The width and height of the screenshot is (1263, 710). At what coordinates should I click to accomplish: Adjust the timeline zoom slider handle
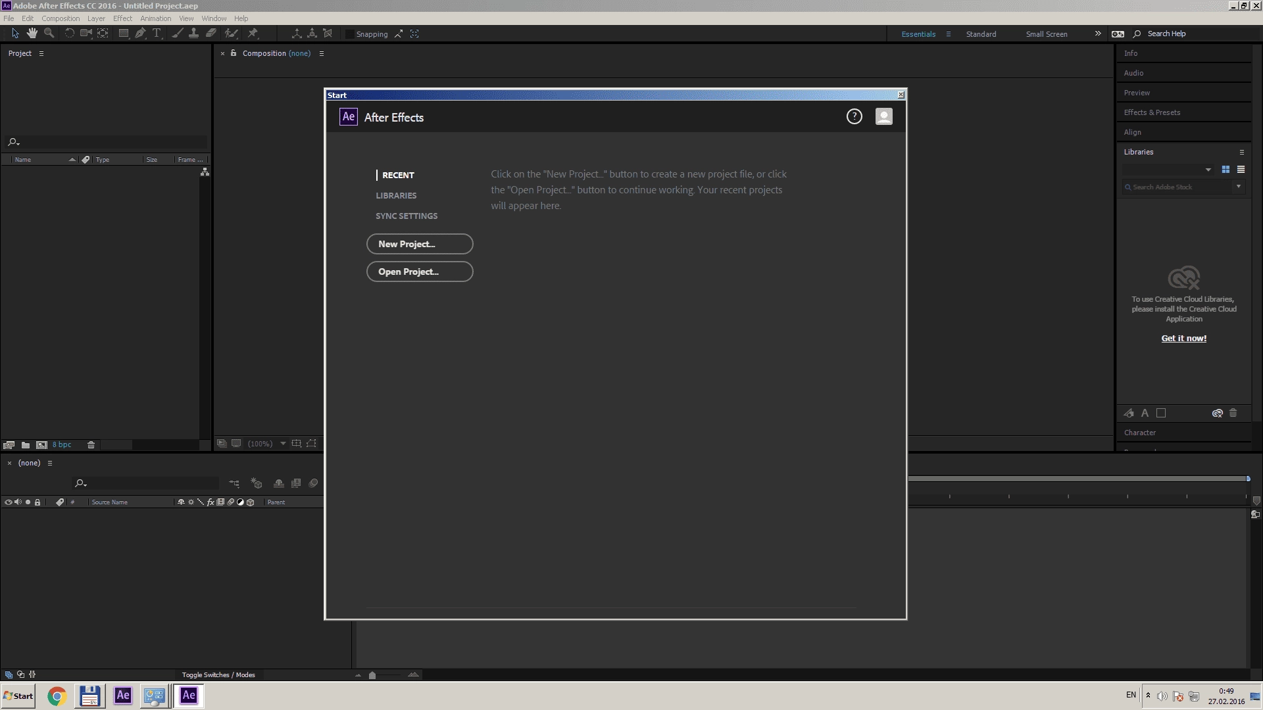coord(372,675)
